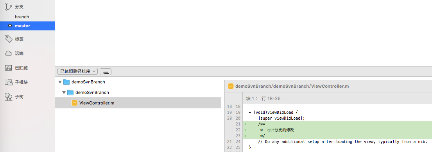Viewport: 432px width, 152px height.
Task: Select nested demoSvnBranch folder name
Action: click(92, 92)
